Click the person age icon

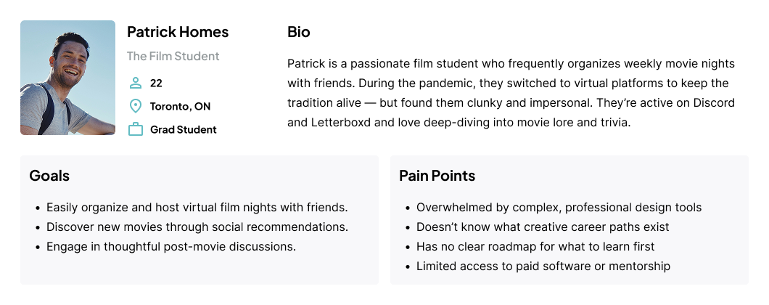pyautogui.click(x=136, y=83)
